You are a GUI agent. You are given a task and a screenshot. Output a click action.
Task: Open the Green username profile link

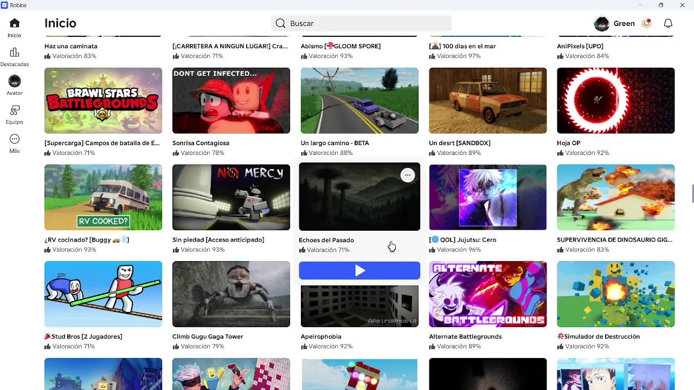[624, 23]
